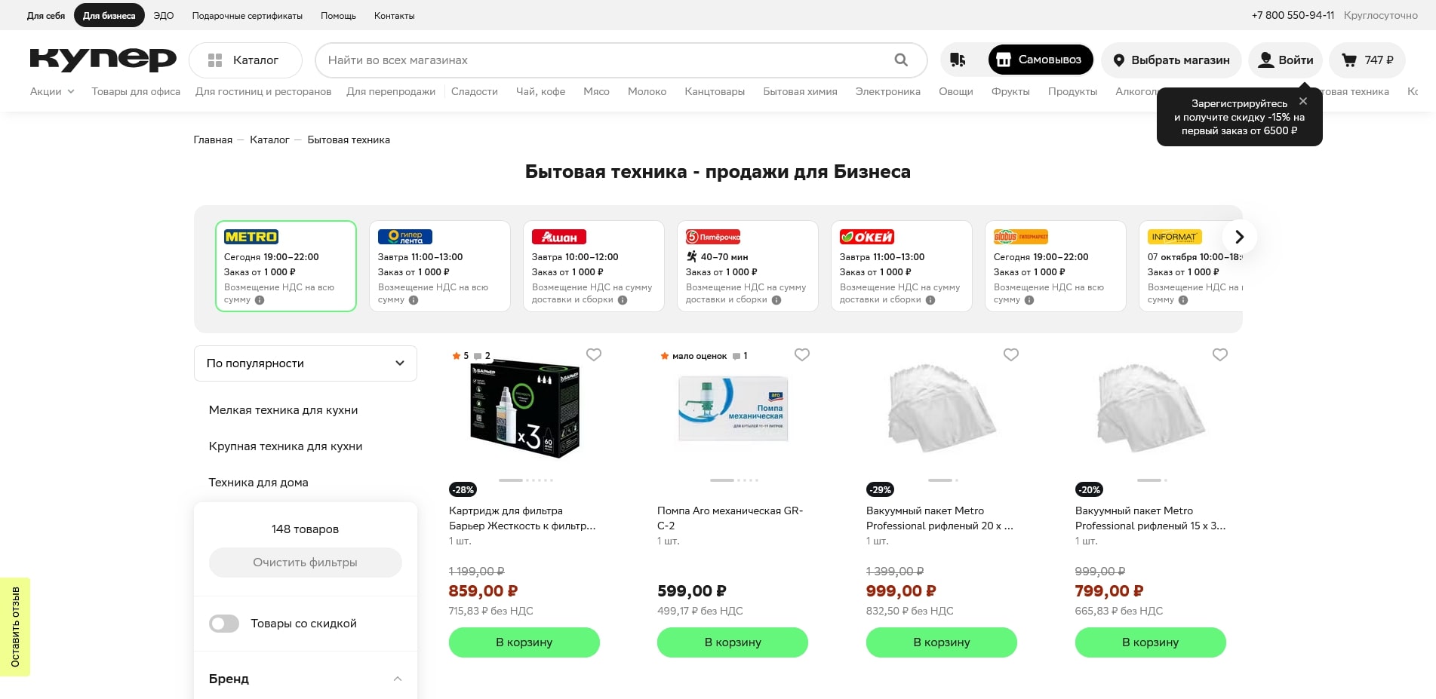
Task: Dismiss the registration discount tooltip
Action: tap(1303, 101)
